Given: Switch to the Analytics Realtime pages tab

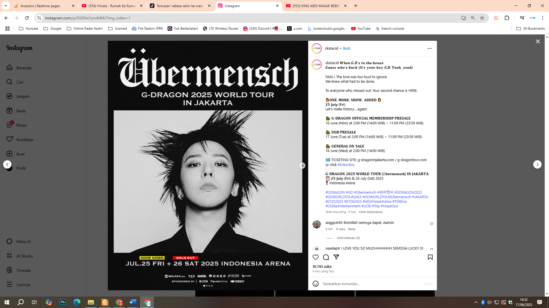Looking at the screenshot, I should click(x=44, y=6).
